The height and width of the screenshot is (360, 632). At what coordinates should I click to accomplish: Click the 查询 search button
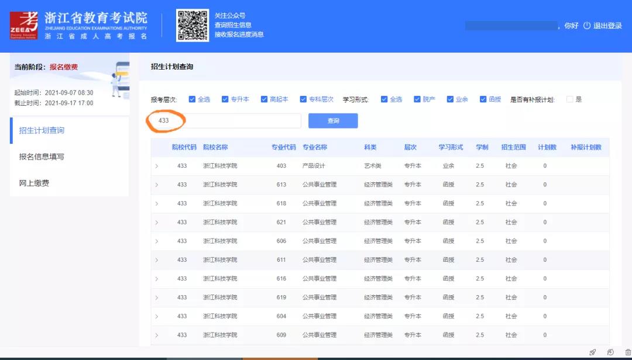point(333,120)
